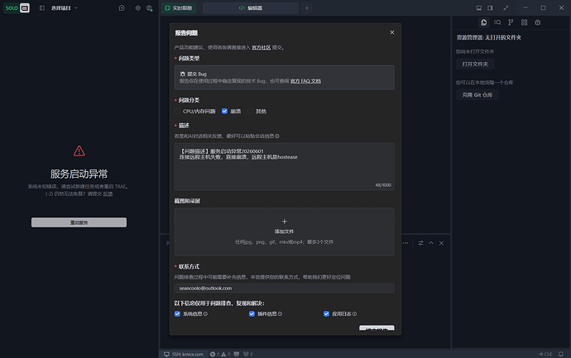This screenshot has width=571, height=358.
Task: Close the bottom panel with the X
Action: 441,243
